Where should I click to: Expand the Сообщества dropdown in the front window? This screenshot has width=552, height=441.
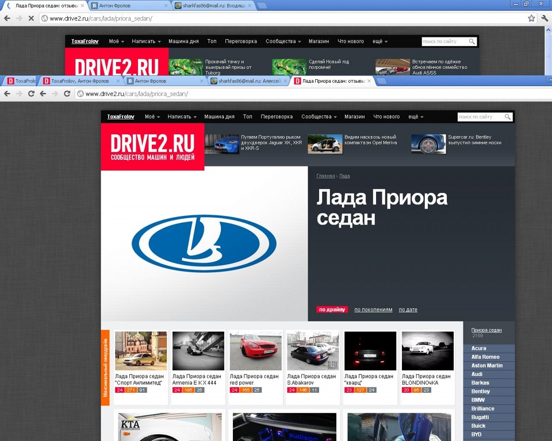pyautogui.click(x=319, y=117)
